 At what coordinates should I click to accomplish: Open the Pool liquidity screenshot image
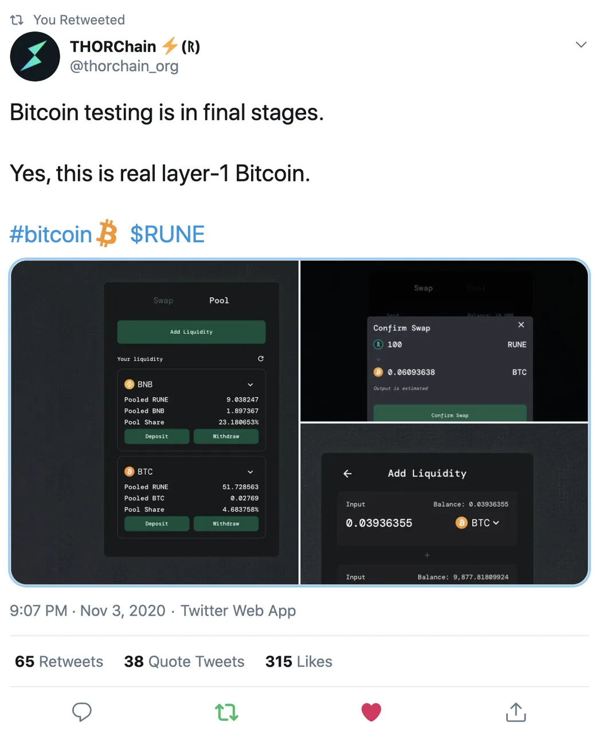coord(155,423)
